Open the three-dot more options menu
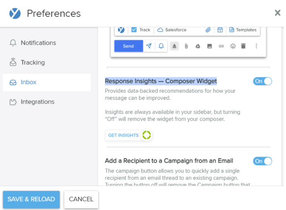Image resolution: width=286 pixels, height=210 pixels. coord(256,46)
